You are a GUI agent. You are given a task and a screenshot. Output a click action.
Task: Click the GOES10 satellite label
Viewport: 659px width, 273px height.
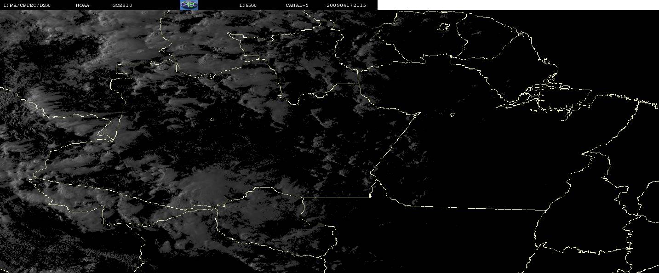(122, 5)
